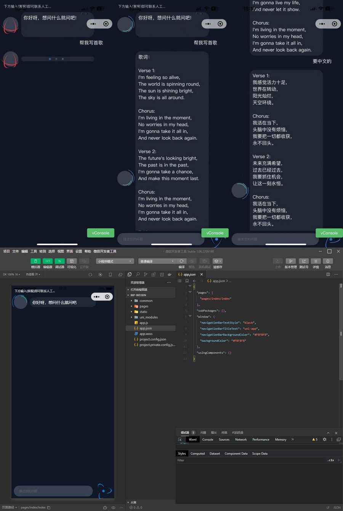Click the .cls button in Styles panel
This screenshot has width=343, height=511.
click(331, 460)
